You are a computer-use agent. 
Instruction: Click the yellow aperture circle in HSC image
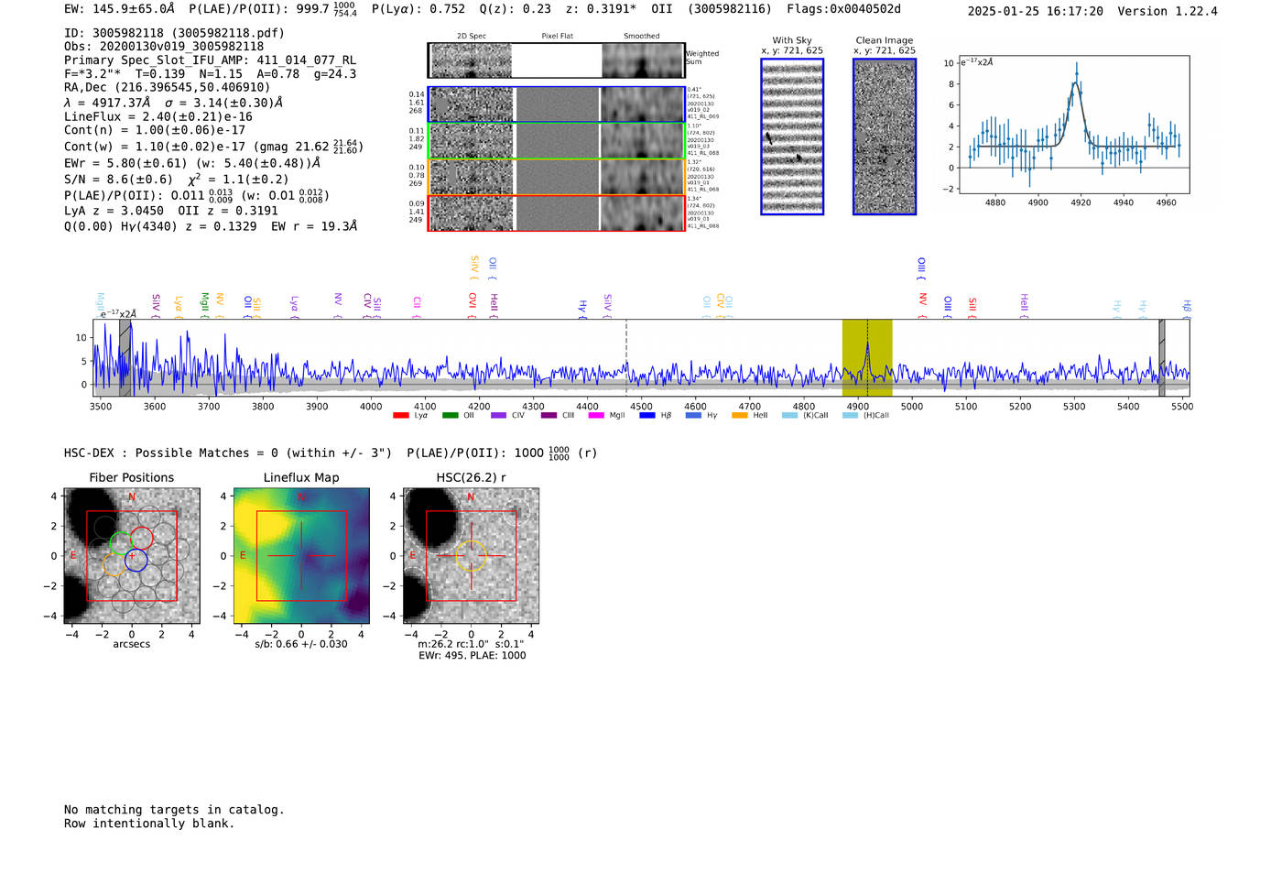pyautogui.click(x=471, y=555)
